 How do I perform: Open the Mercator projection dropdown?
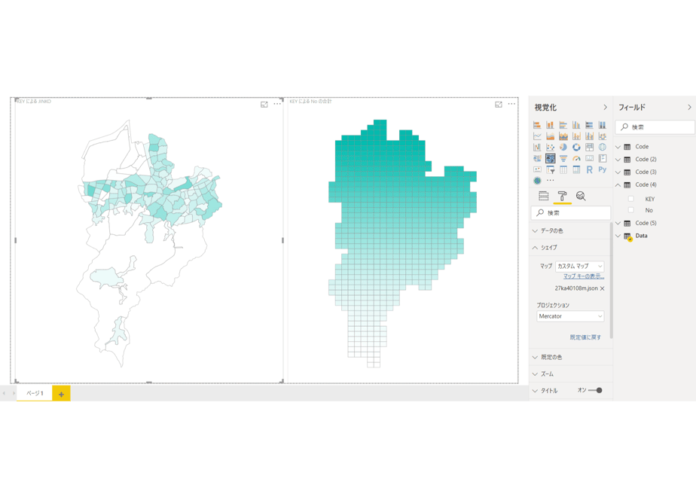570,316
